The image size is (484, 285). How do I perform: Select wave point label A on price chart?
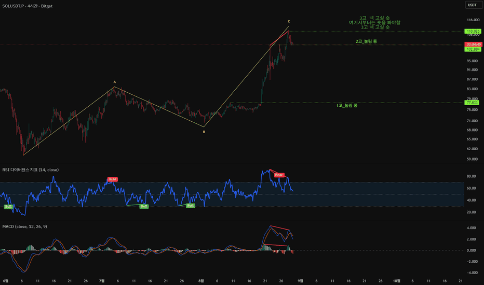point(115,82)
